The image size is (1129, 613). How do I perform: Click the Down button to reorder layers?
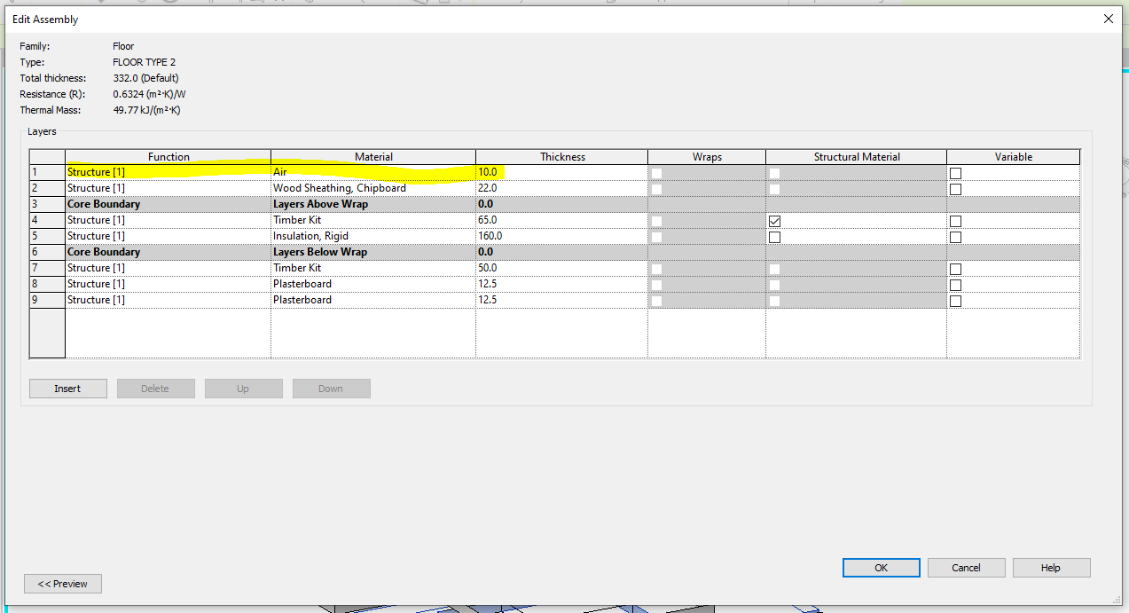point(331,388)
